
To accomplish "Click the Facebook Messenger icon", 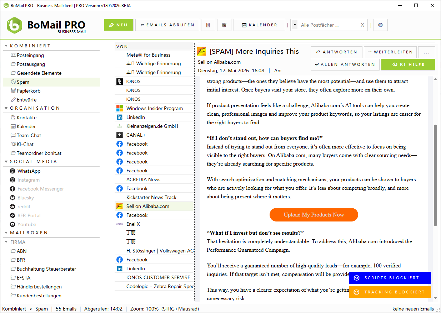I will tap(13, 189).
